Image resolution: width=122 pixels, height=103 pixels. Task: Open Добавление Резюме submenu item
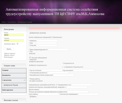14,85
